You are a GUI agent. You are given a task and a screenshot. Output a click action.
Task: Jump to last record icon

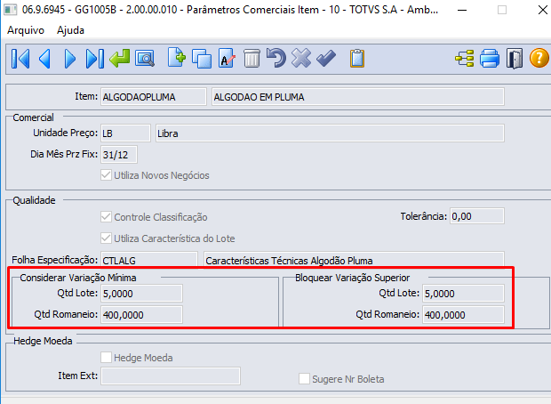pyautogui.click(x=95, y=59)
